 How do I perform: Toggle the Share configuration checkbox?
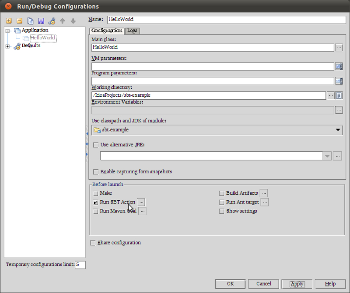(x=93, y=243)
